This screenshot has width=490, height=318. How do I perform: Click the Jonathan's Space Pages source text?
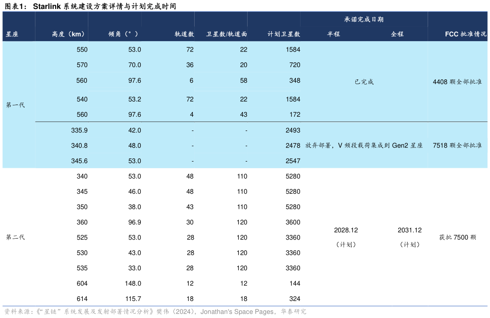pos(237,311)
